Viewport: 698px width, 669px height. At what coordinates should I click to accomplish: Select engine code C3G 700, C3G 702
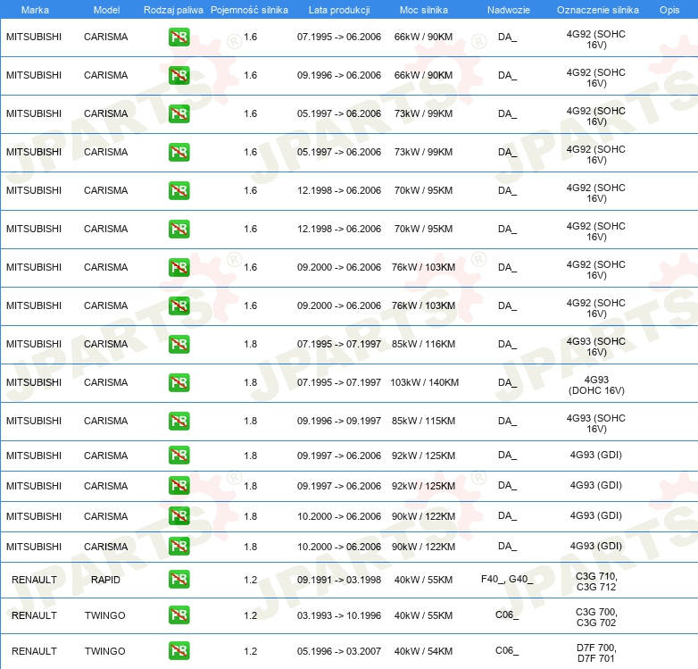596,617
